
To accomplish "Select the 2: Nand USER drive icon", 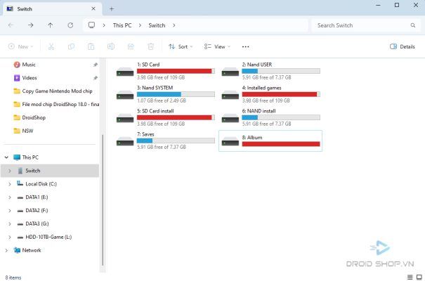I will (230, 72).
